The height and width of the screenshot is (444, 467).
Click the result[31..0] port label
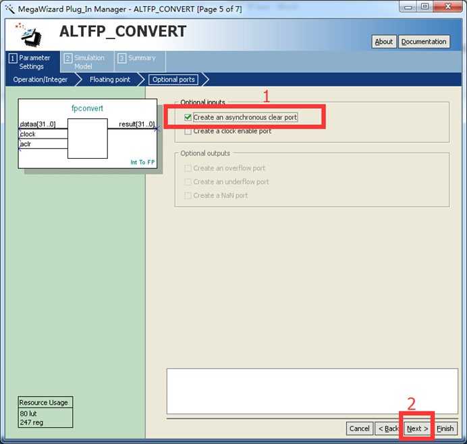(137, 124)
